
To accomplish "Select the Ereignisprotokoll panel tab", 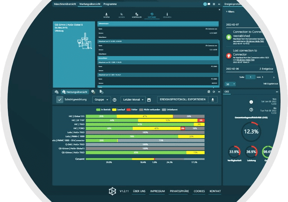I will pos(233,4).
